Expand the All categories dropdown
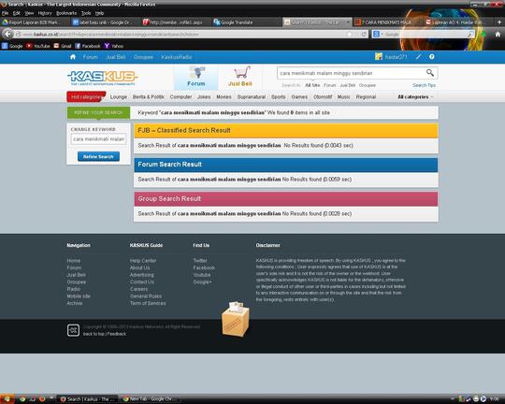Viewport: 505px width, 404px height. pos(415,96)
